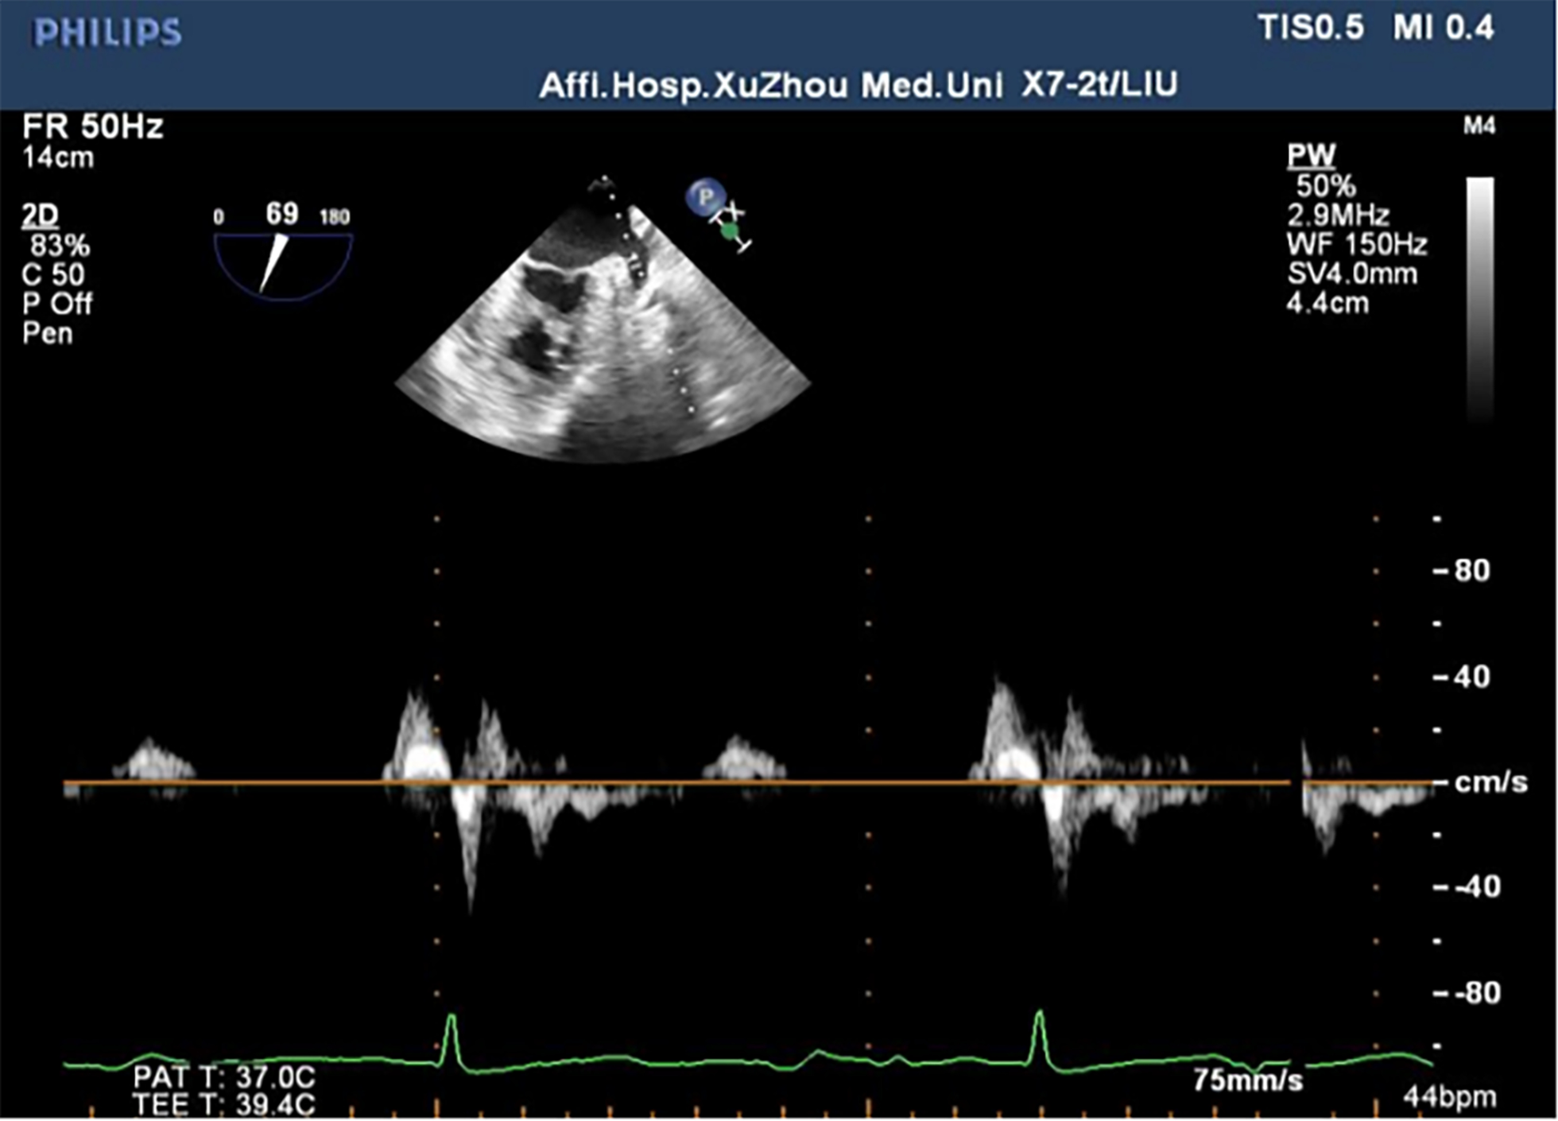Click the 80 velocity scale mark
Viewport: 1558px width, 1121px height.
[x=1471, y=571]
